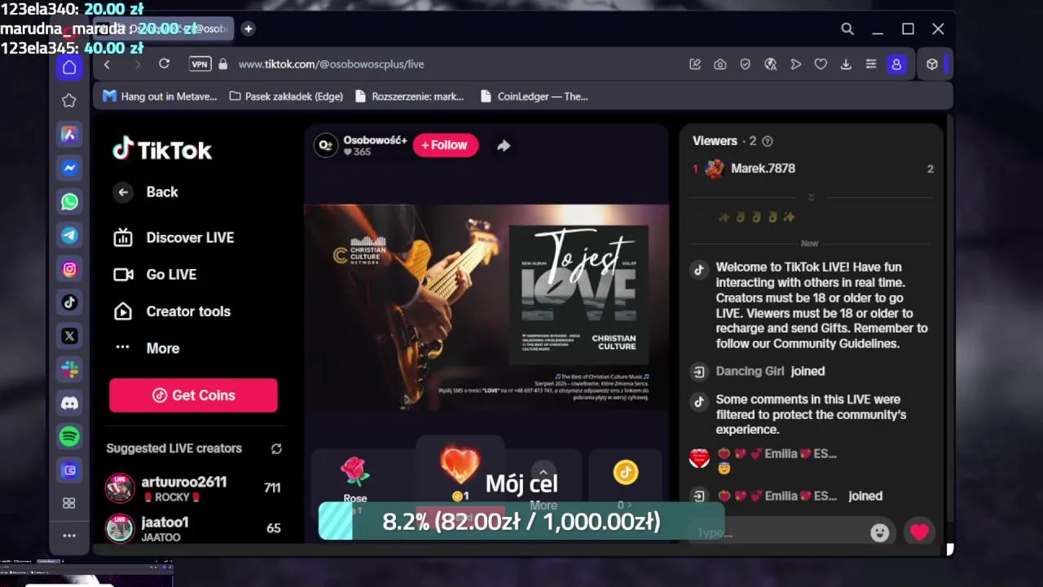Image resolution: width=1043 pixels, height=587 pixels.
Task: Click the TikTok logo
Action: coord(162,149)
